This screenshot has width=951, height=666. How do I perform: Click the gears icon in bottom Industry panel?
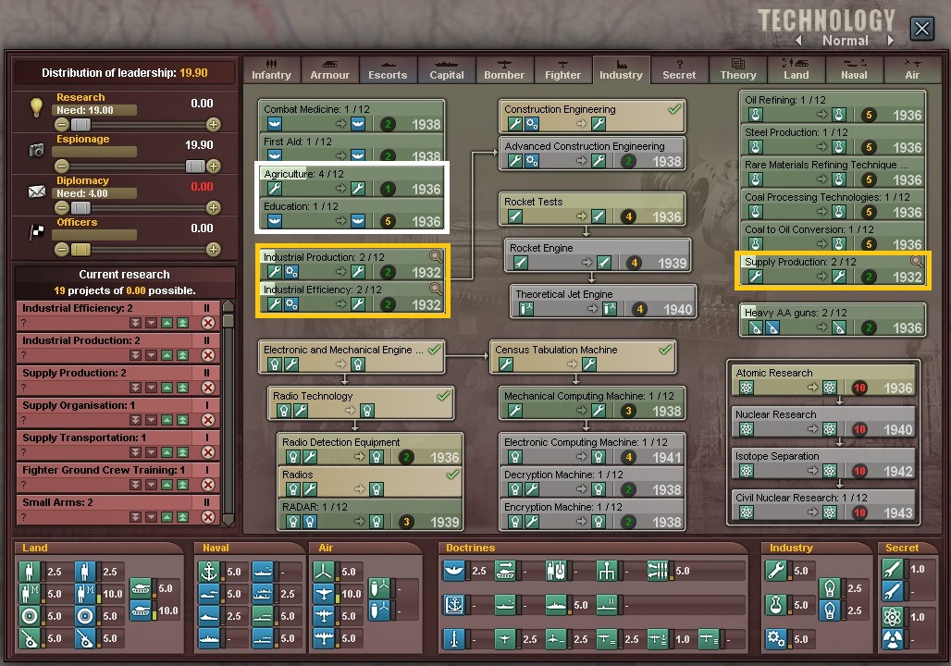[x=776, y=638]
